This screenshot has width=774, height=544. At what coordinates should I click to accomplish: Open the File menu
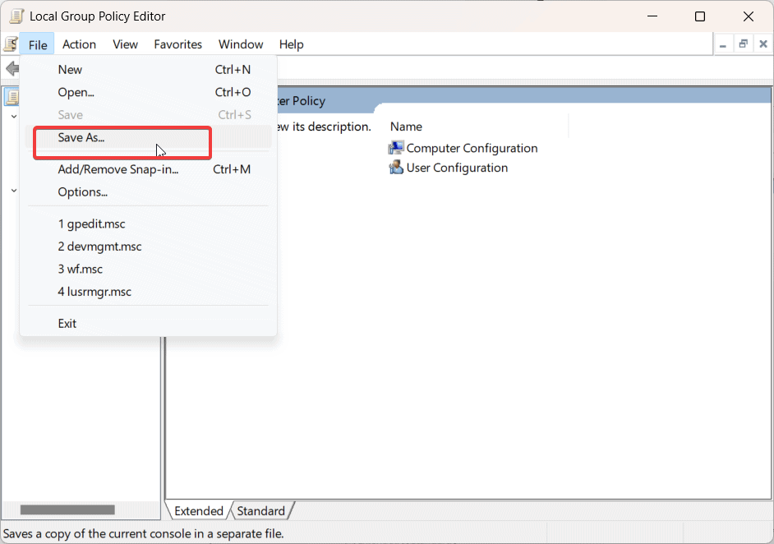point(38,44)
